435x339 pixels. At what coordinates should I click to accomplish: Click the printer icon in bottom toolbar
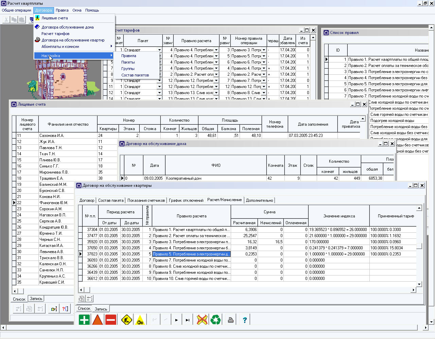tap(231, 320)
